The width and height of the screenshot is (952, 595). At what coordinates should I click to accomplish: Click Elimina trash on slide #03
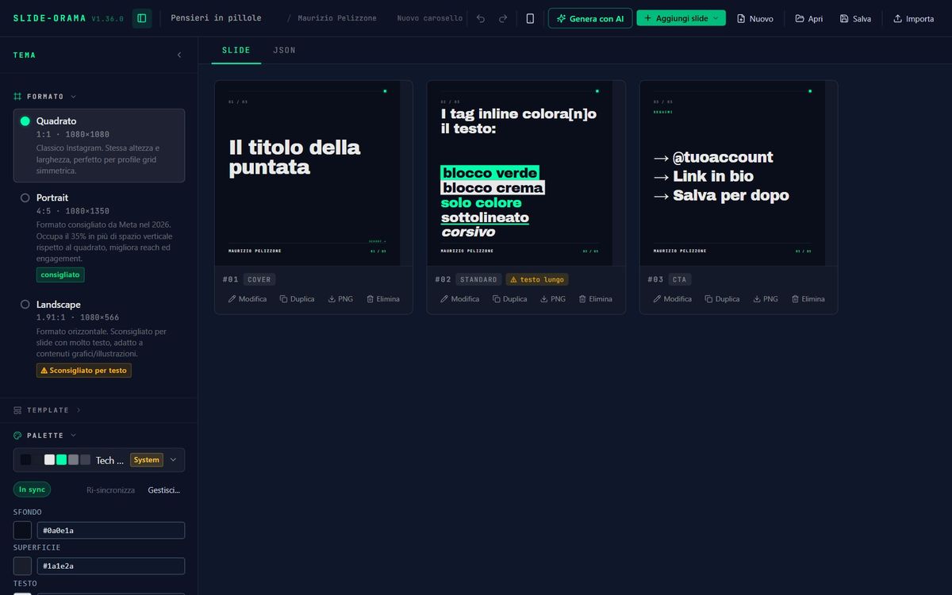pos(808,299)
